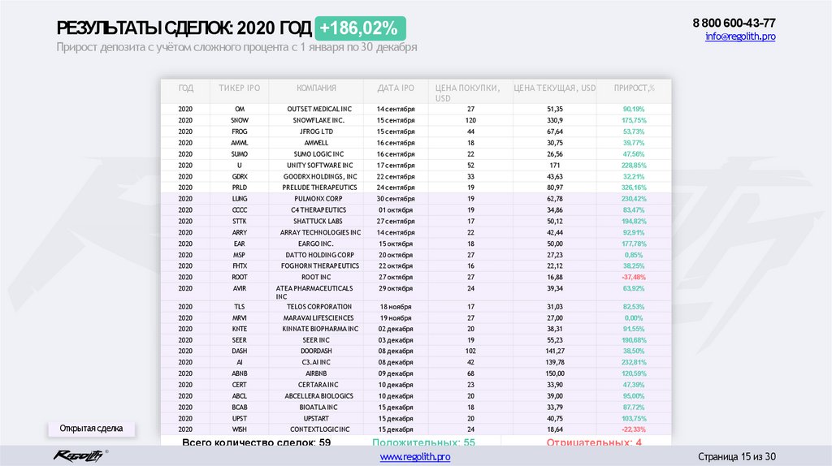Image resolution: width=832 pixels, height=466 pixels.
Task: Select the MRVI ticker cell
Action: pyautogui.click(x=240, y=318)
